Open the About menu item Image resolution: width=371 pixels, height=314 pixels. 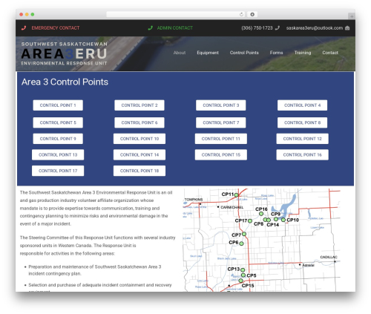[180, 53]
